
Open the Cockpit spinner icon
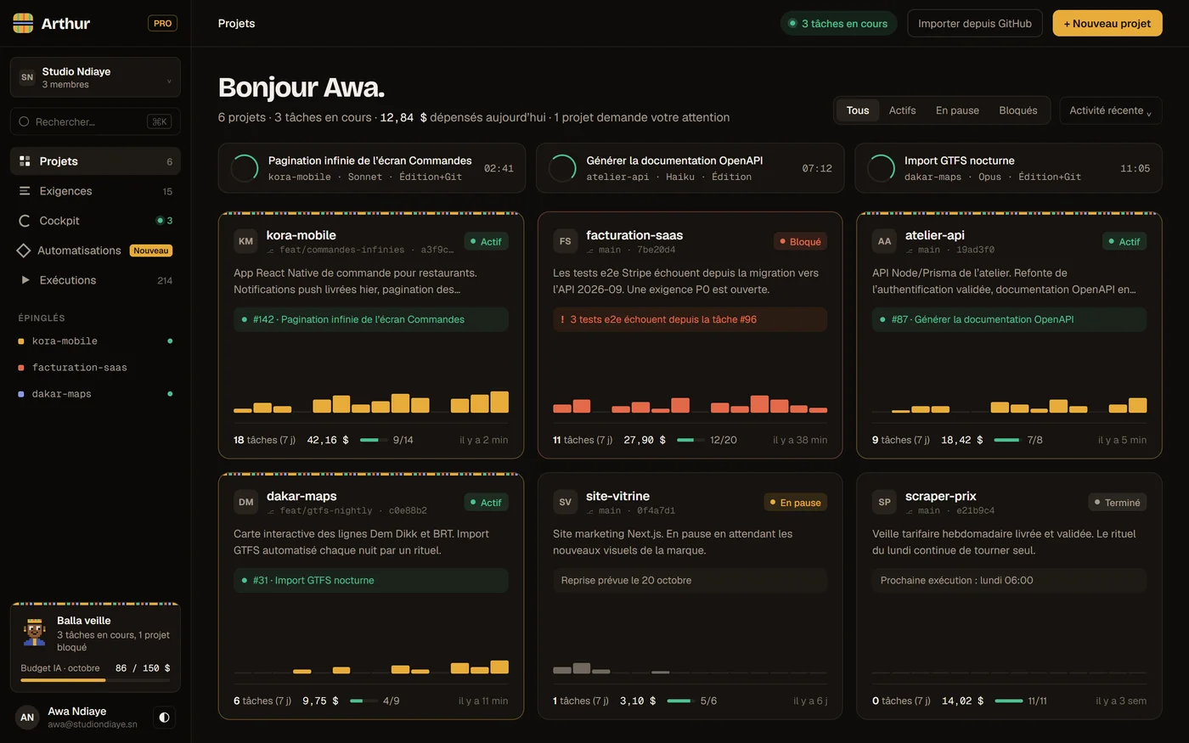click(25, 221)
